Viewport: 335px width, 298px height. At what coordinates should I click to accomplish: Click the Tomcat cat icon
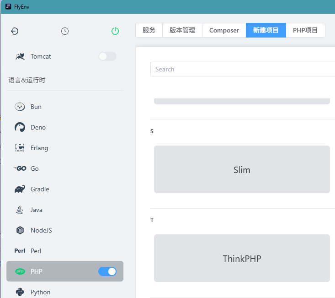point(20,56)
